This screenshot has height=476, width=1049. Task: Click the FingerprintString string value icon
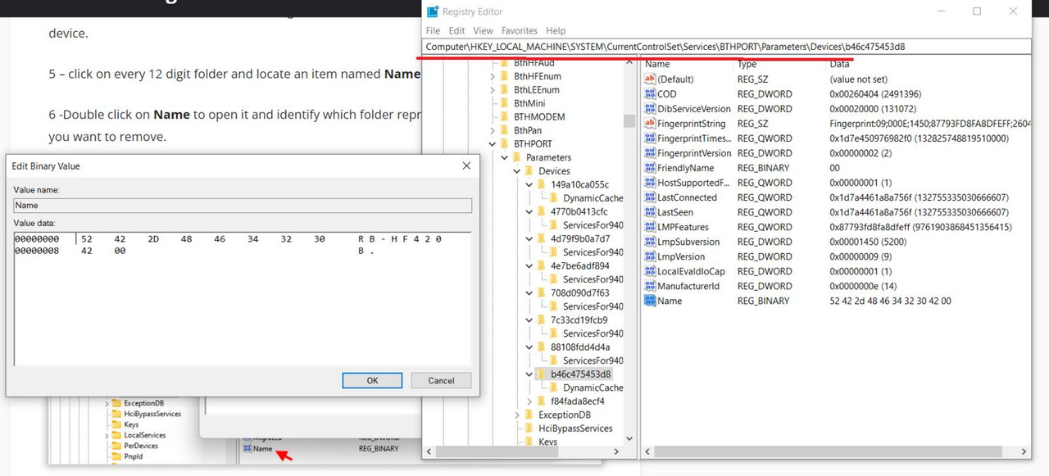(x=651, y=124)
